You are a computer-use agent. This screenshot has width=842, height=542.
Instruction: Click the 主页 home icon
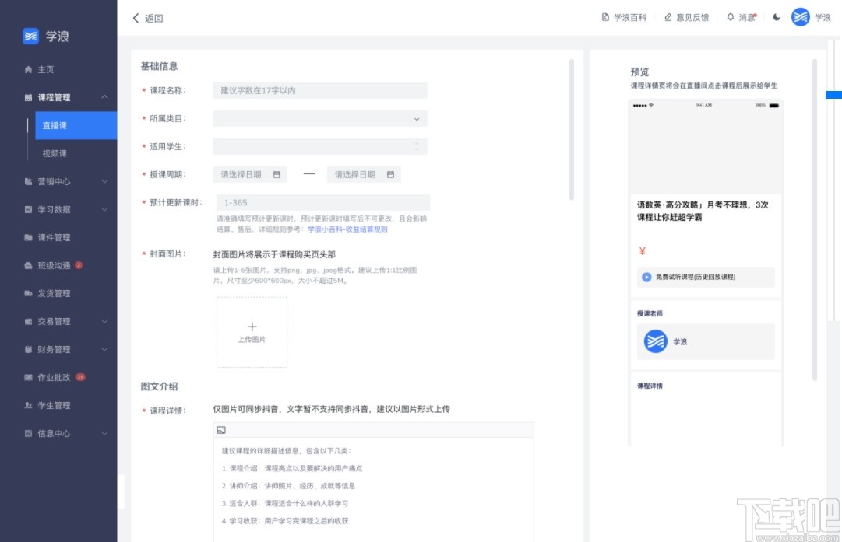29,70
